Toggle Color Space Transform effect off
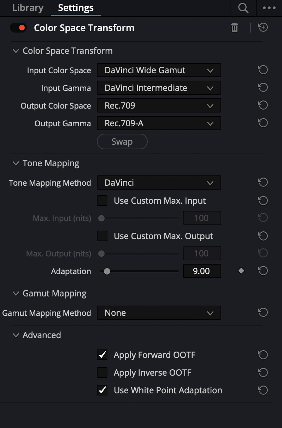 click(18, 28)
